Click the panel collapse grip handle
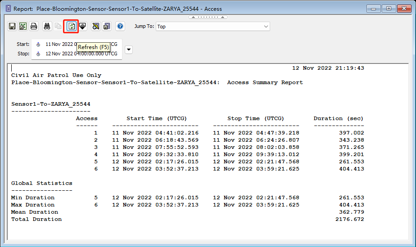The width and height of the screenshot is (416, 247). coord(208,17)
